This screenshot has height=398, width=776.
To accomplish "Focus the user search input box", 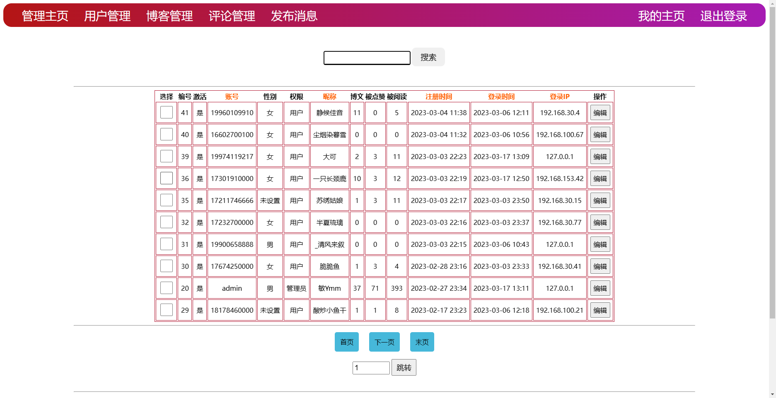I will click(x=367, y=58).
